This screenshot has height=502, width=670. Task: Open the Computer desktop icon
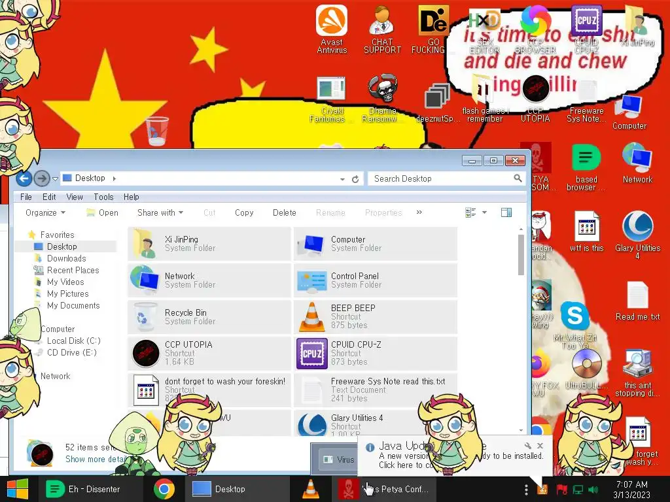629,112
